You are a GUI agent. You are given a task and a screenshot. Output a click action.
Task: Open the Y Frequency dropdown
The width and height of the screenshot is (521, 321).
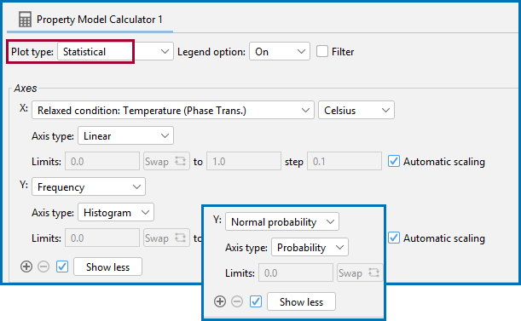click(x=89, y=186)
